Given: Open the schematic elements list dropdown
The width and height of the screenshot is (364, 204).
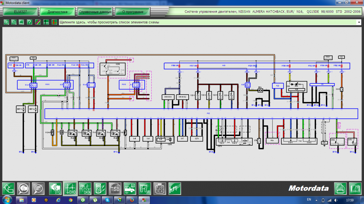Looking at the screenshot, I should pyautogui.click(x=209, y=22).
